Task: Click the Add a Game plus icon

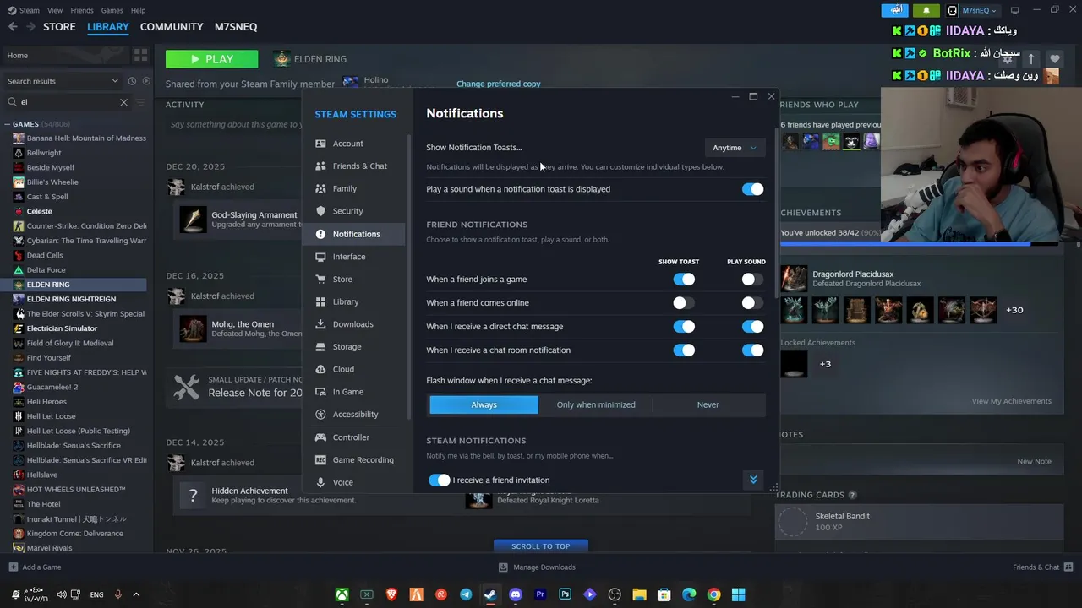Action: [13, 567]
